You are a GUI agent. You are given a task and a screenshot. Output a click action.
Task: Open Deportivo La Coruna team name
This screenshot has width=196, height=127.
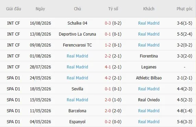tap(77, 34)
